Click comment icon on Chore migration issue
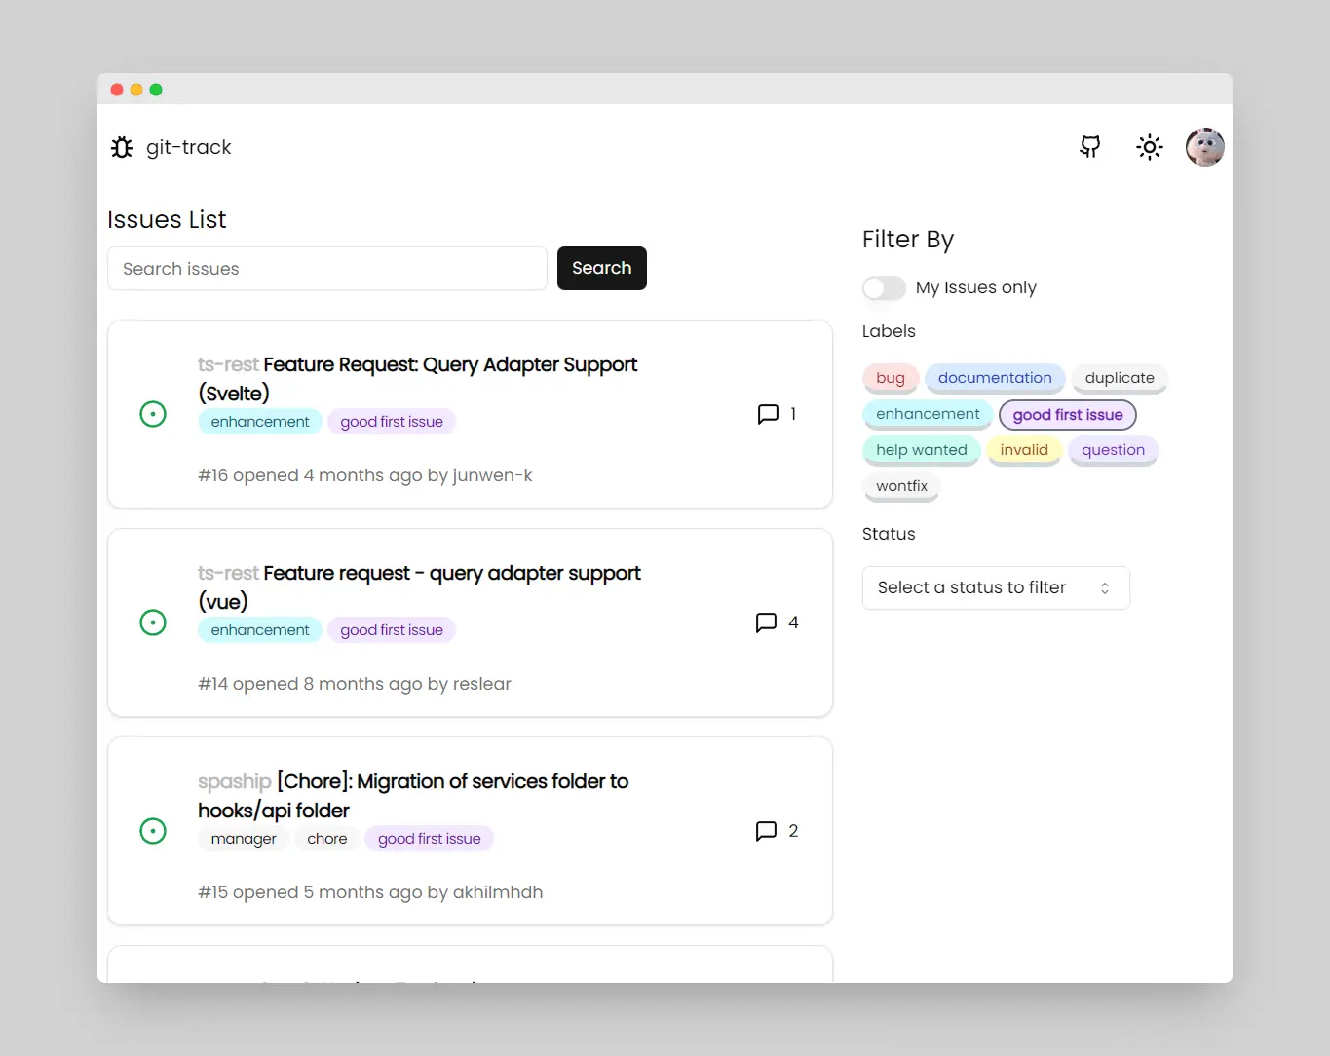1330x1056 pixels. click(766, 831)
